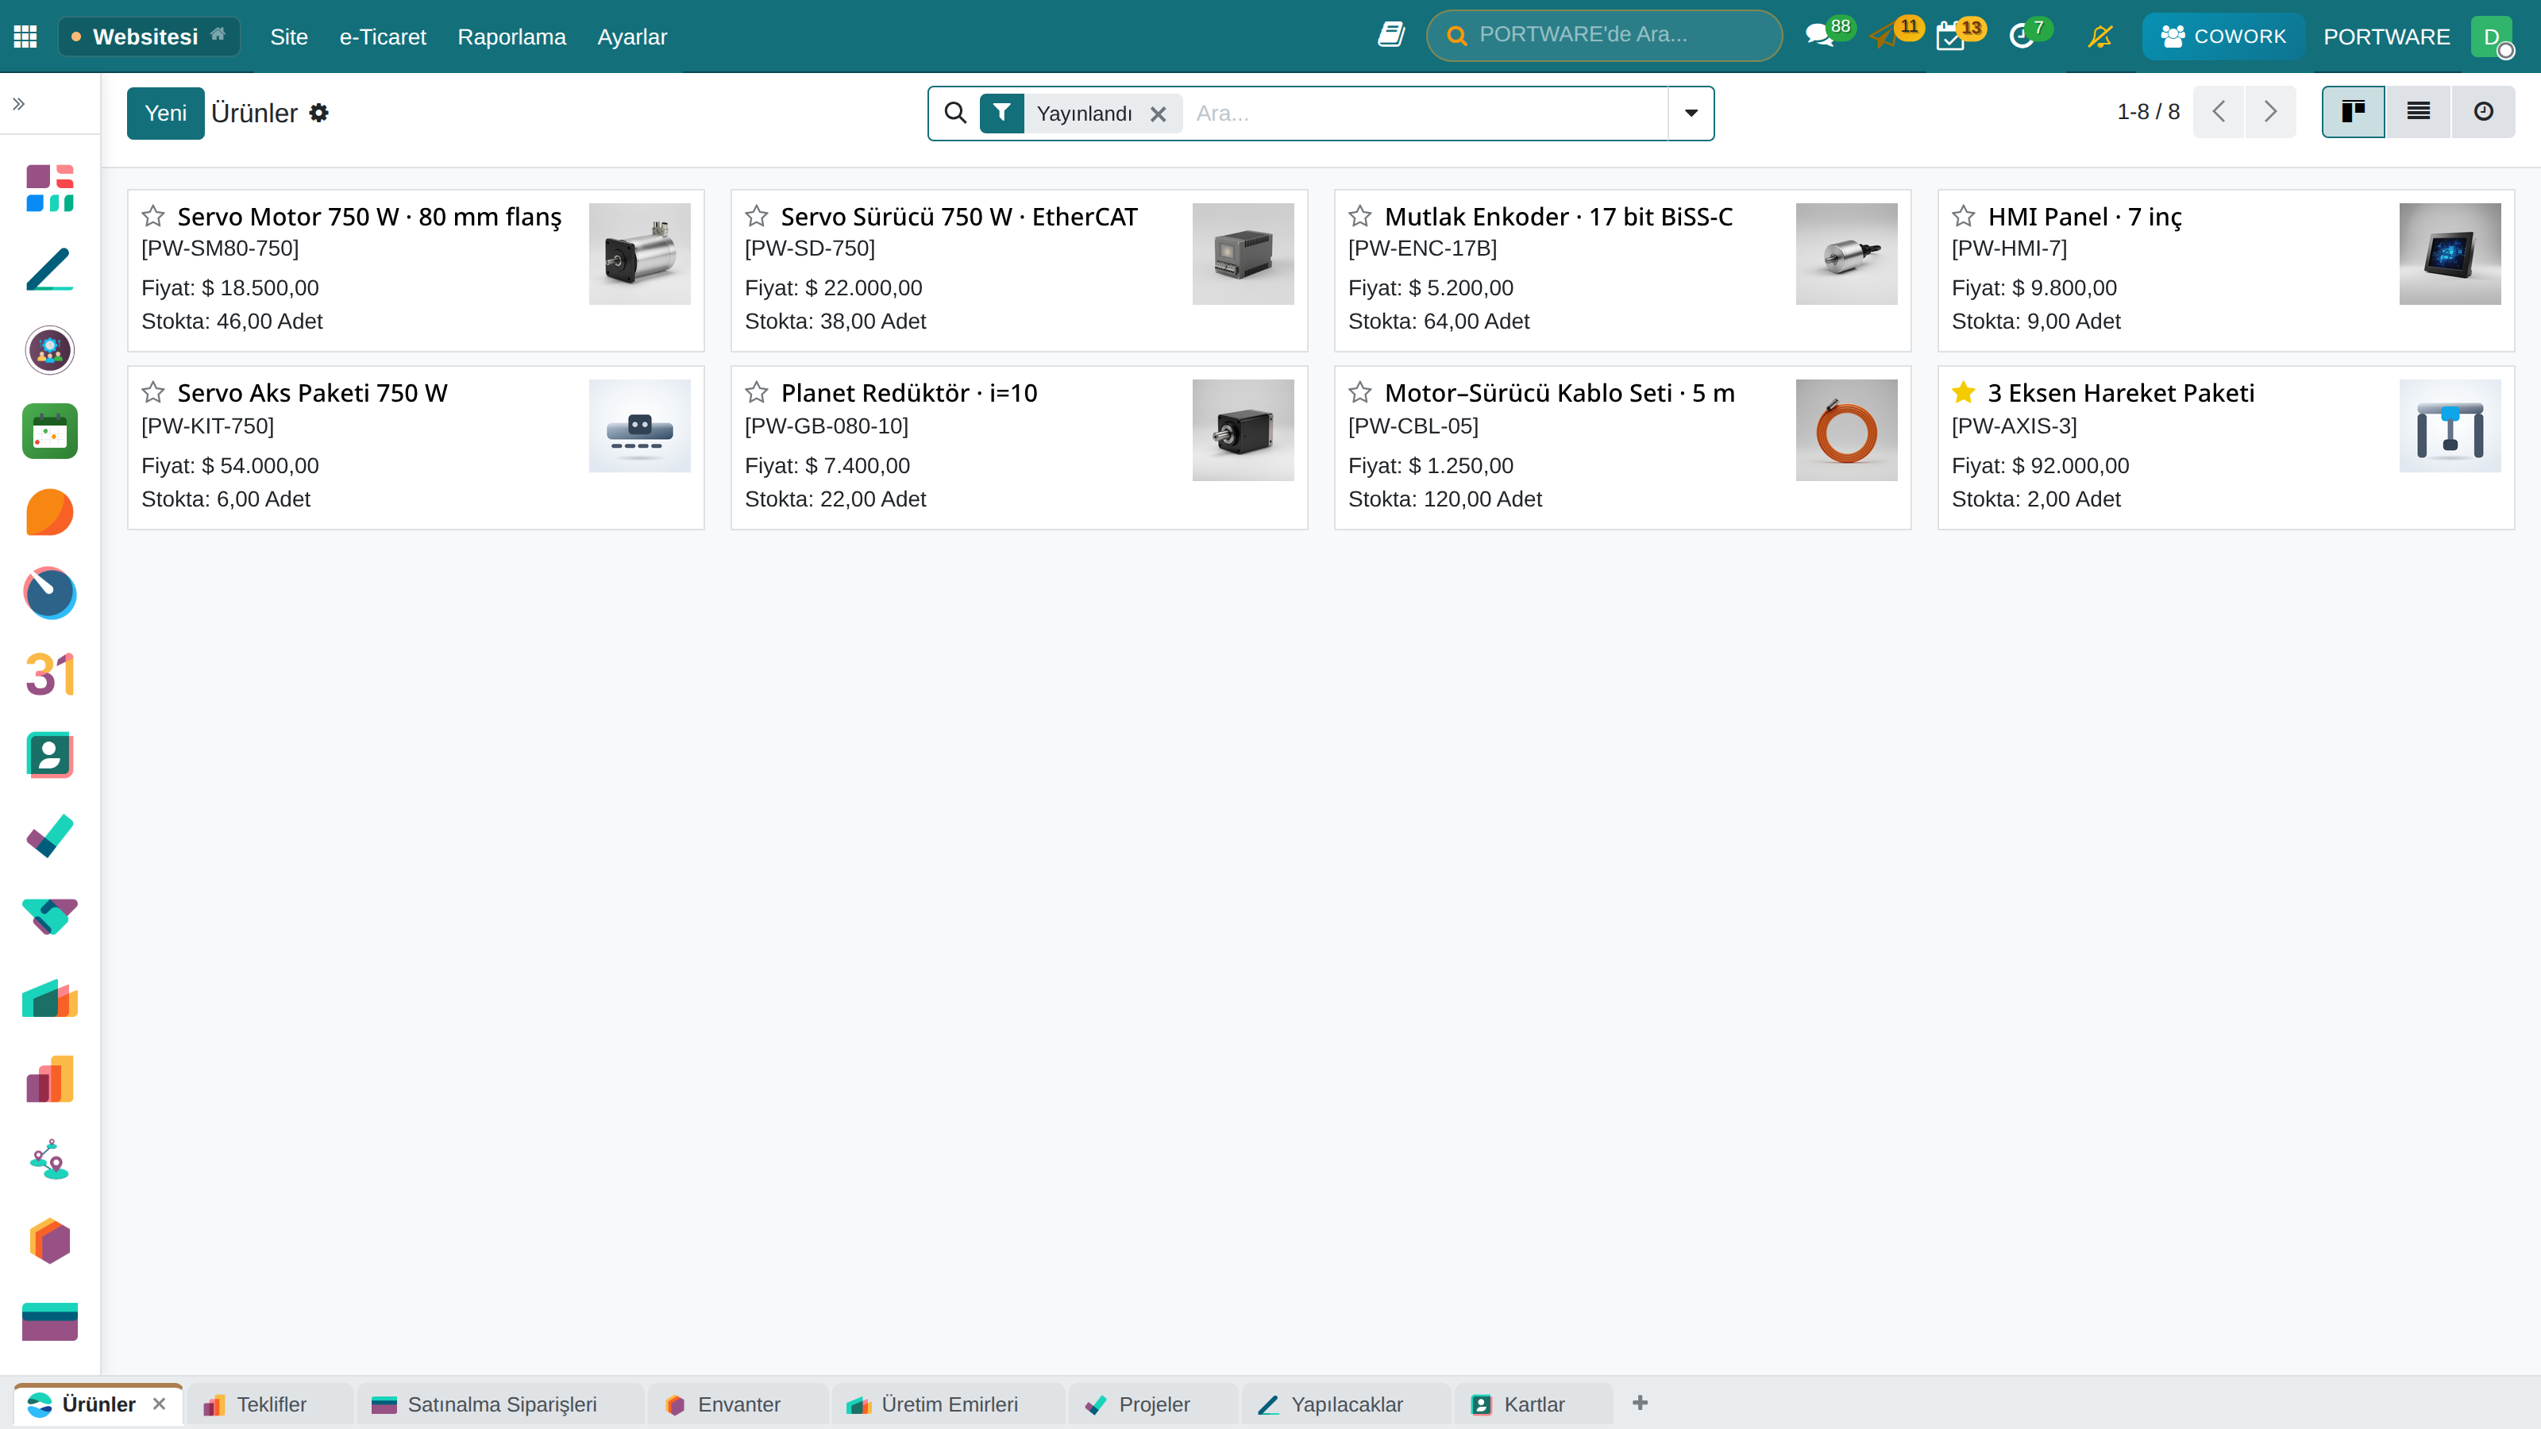
Task: Add a new bottom tab with plus
Action: click(x=1640, y=1402)
